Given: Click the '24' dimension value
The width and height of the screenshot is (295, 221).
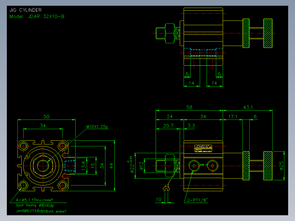Looking at the screenshot, I should (170, 117).
